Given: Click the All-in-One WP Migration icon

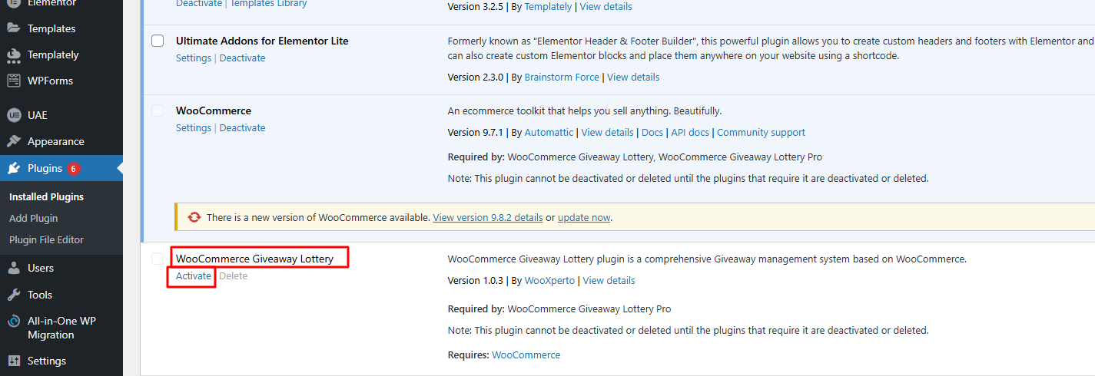Looking at the screenshot, I should pyautogui.click(x=13, y=322).
